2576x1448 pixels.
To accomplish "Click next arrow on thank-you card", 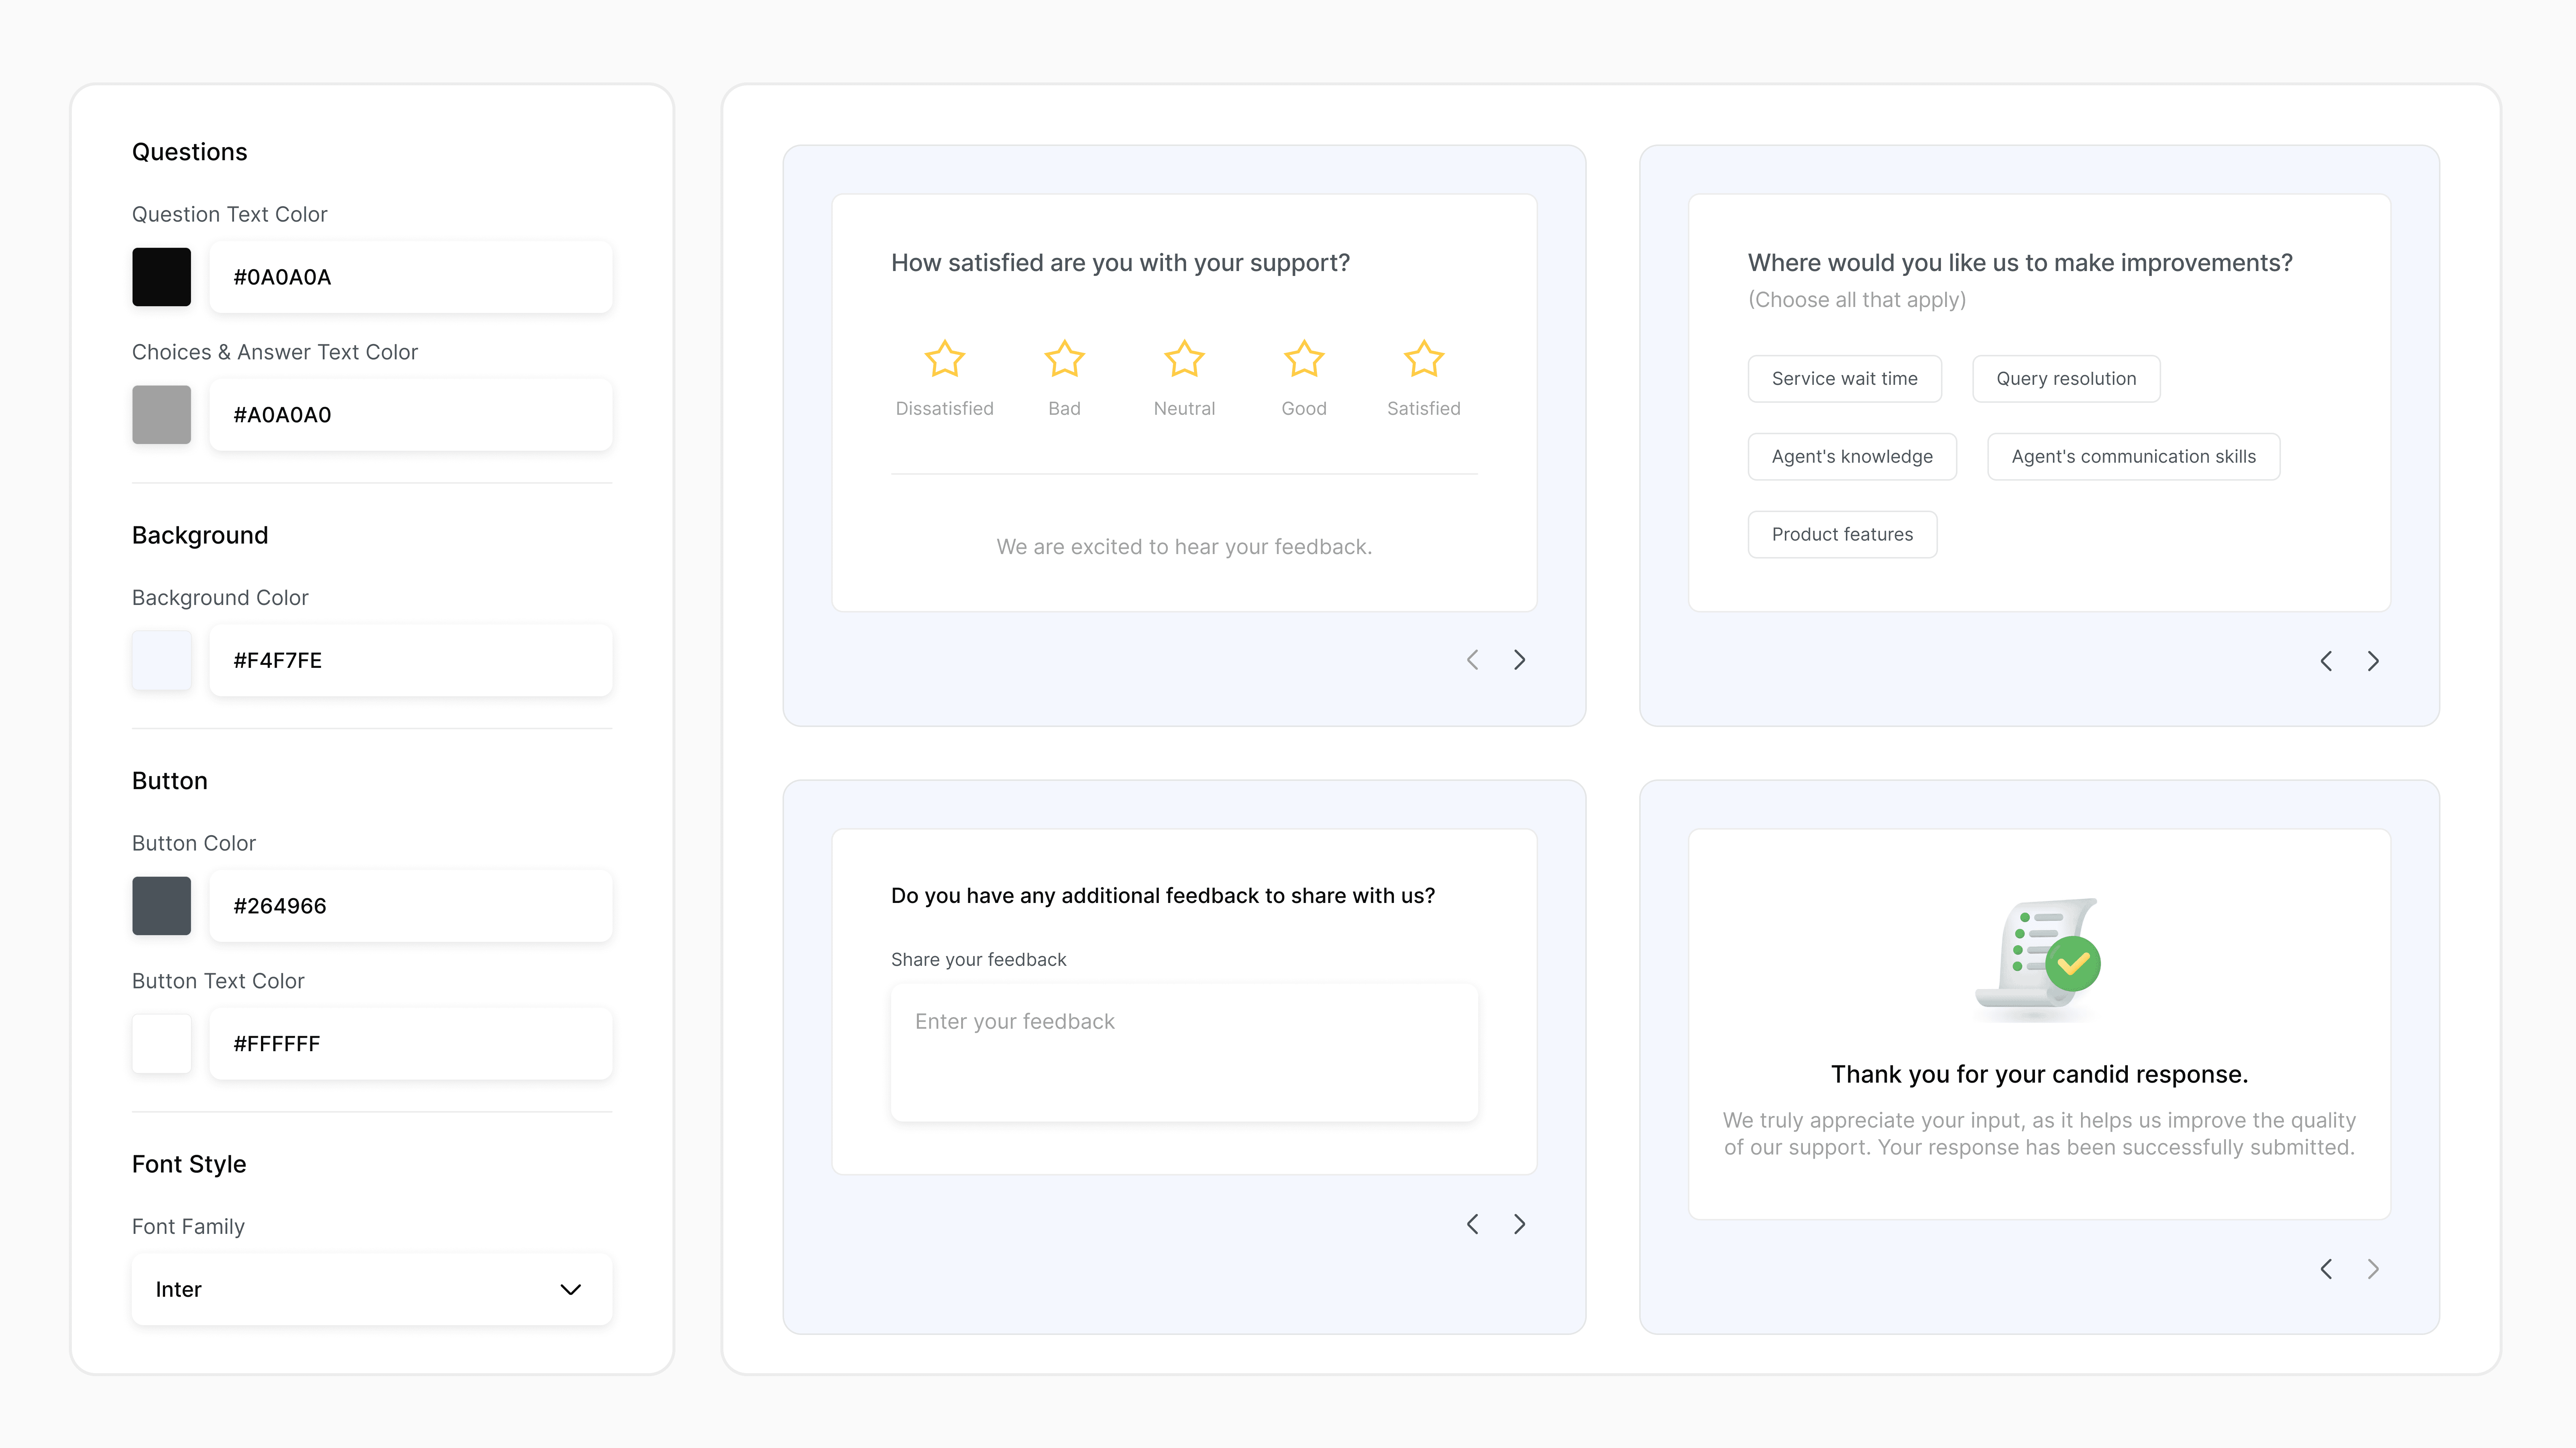I will (x=2373, y=1269).
